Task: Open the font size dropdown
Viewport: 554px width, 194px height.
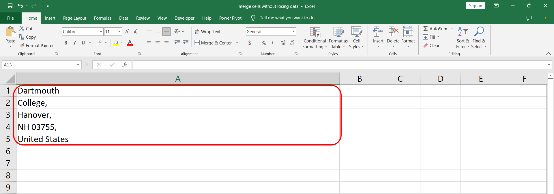Action: click(x=119, y=32)
